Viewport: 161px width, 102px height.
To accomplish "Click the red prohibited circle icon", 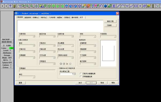I will pyautogui.click(x=88, y=6).
